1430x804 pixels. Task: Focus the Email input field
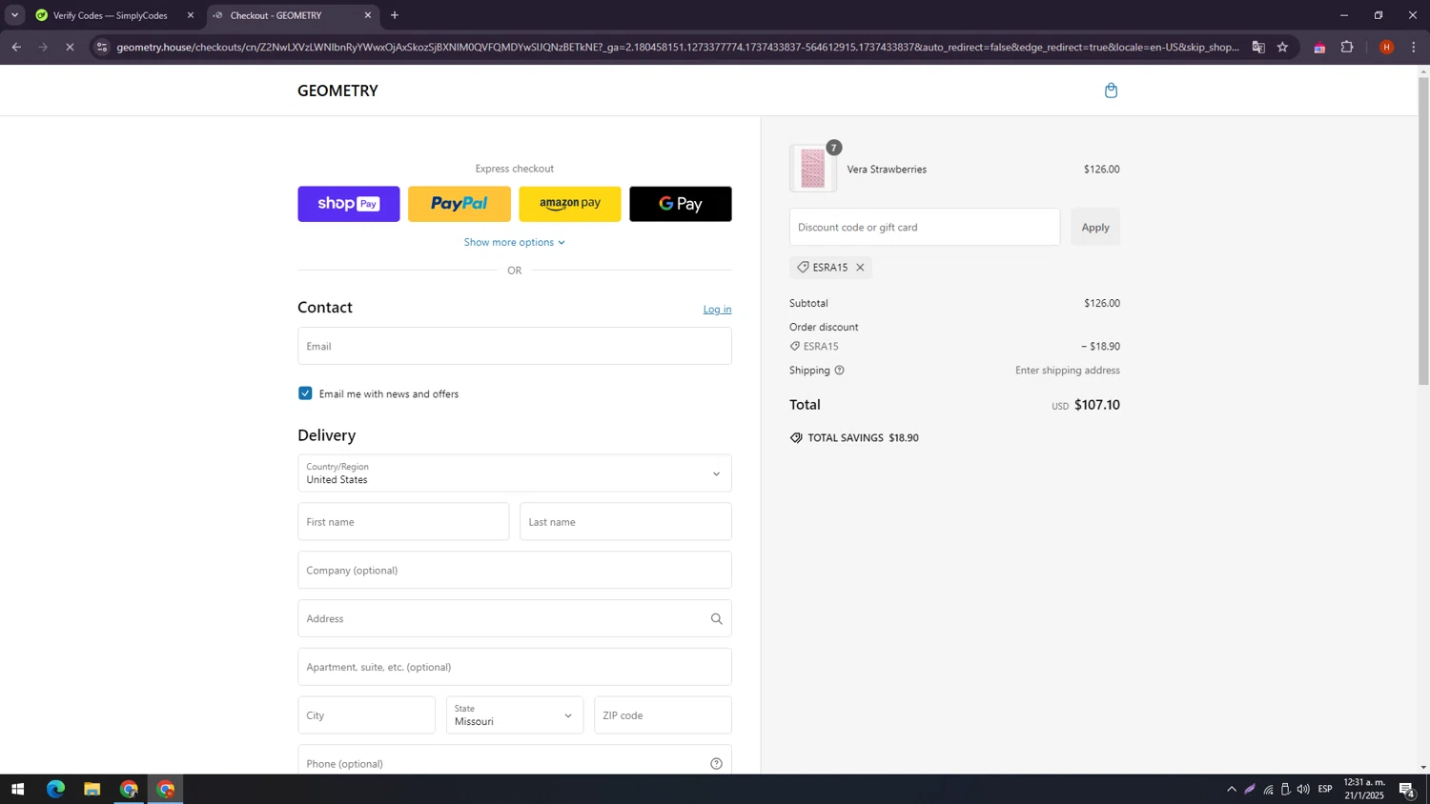(515, 346)
